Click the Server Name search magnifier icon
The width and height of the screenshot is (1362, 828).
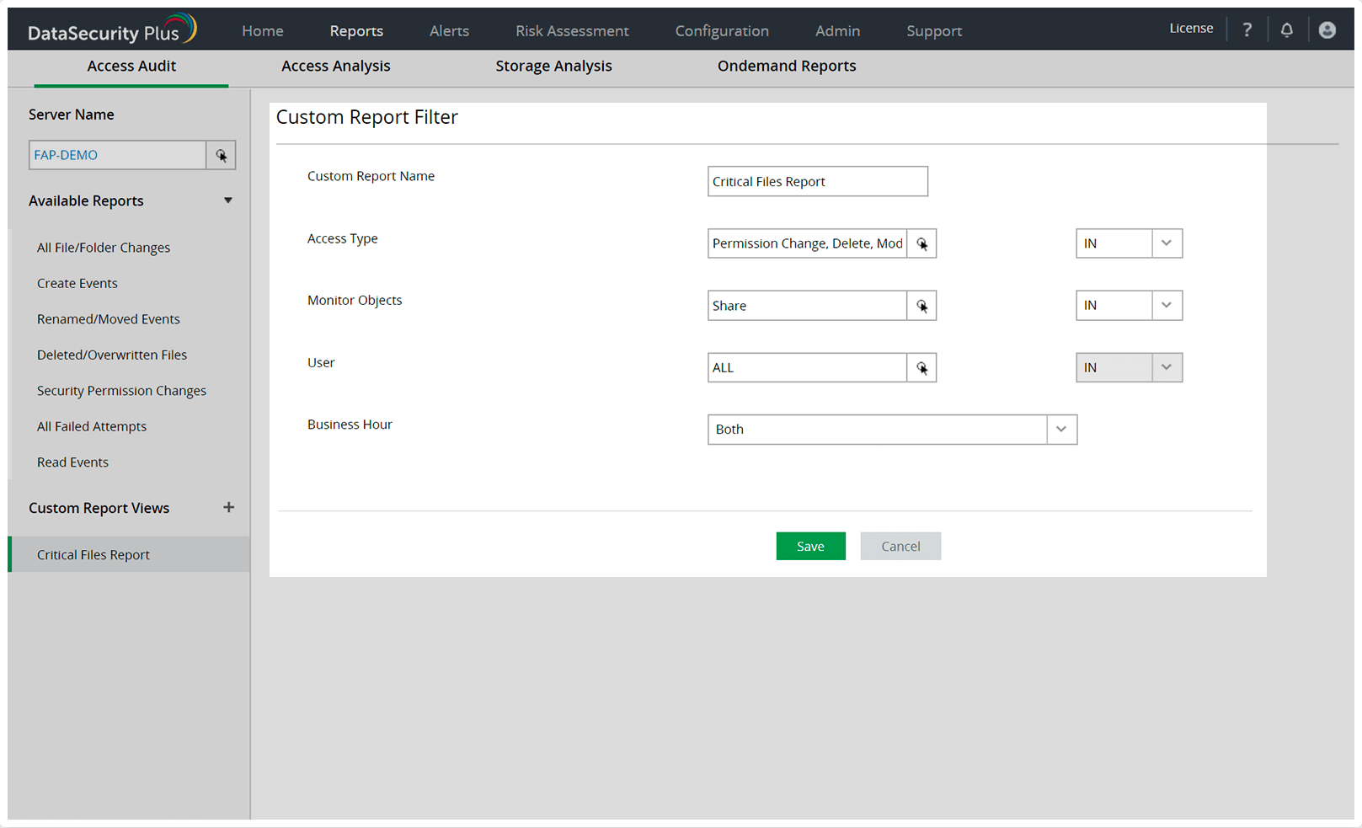pyautogui.click(x=221, y=155)
